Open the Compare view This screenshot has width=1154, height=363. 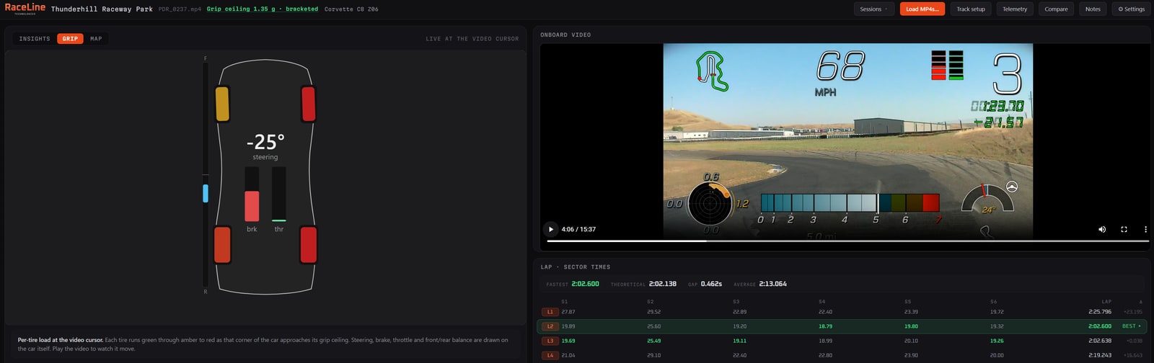tap(1056, 9)
